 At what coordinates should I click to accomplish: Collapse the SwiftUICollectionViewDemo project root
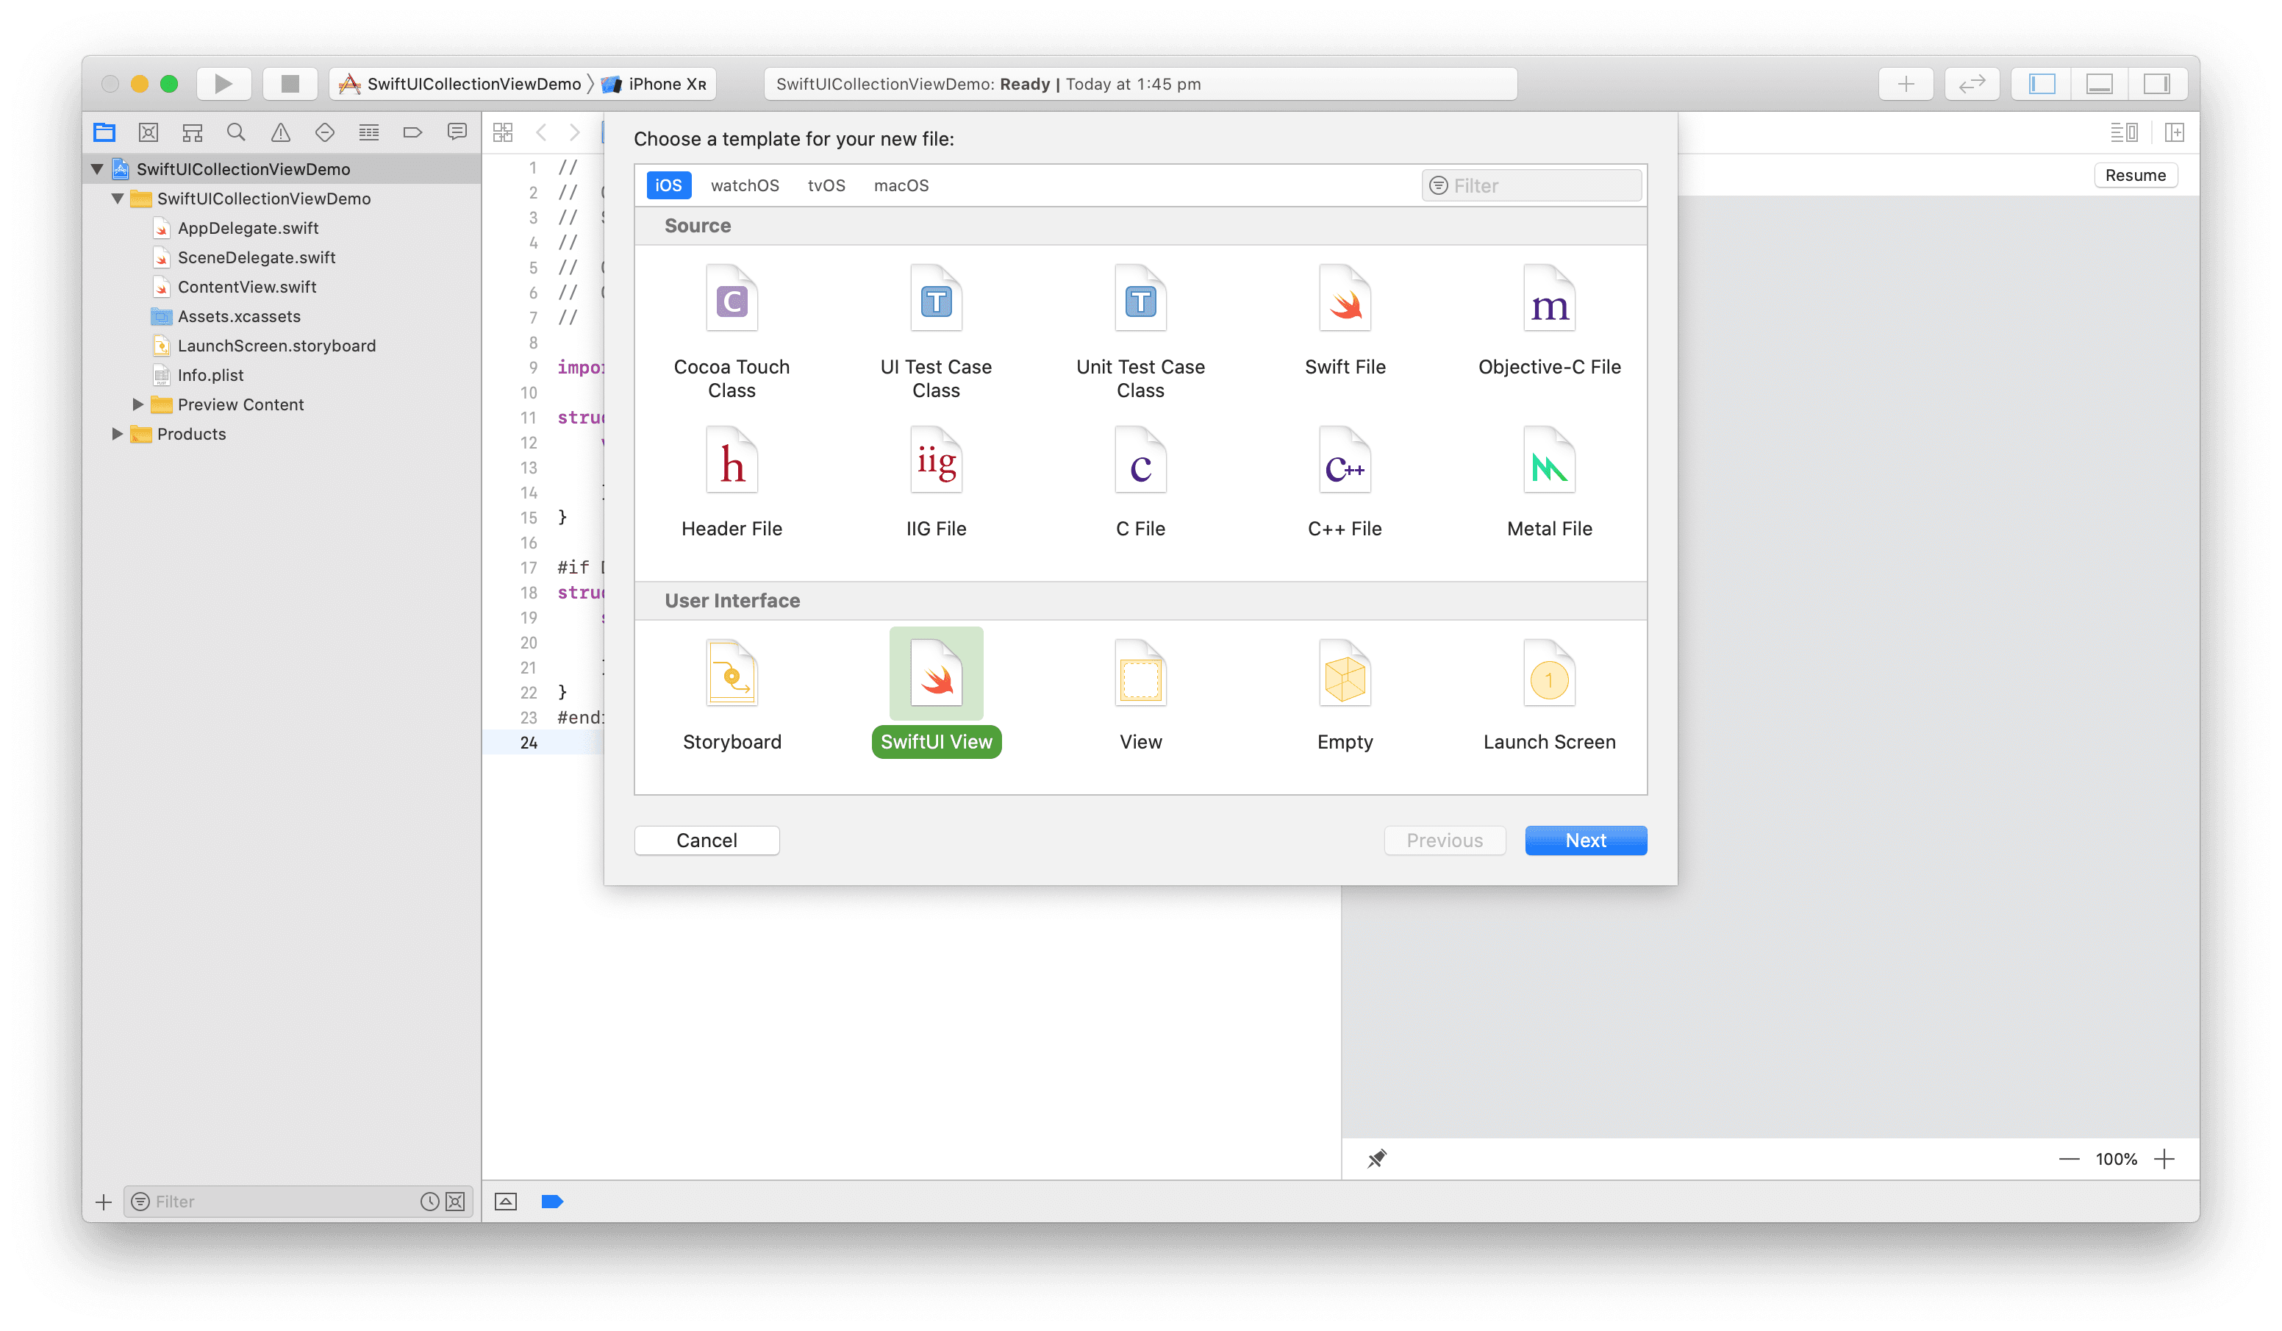tap(97, 168)
